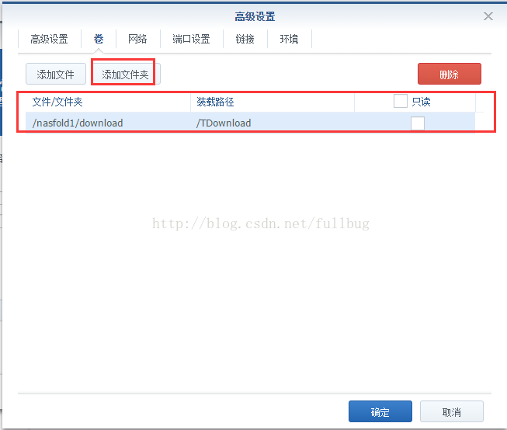Open the 网络 tab
Viewport: 507px width, 430px height.
click(137, 39)
